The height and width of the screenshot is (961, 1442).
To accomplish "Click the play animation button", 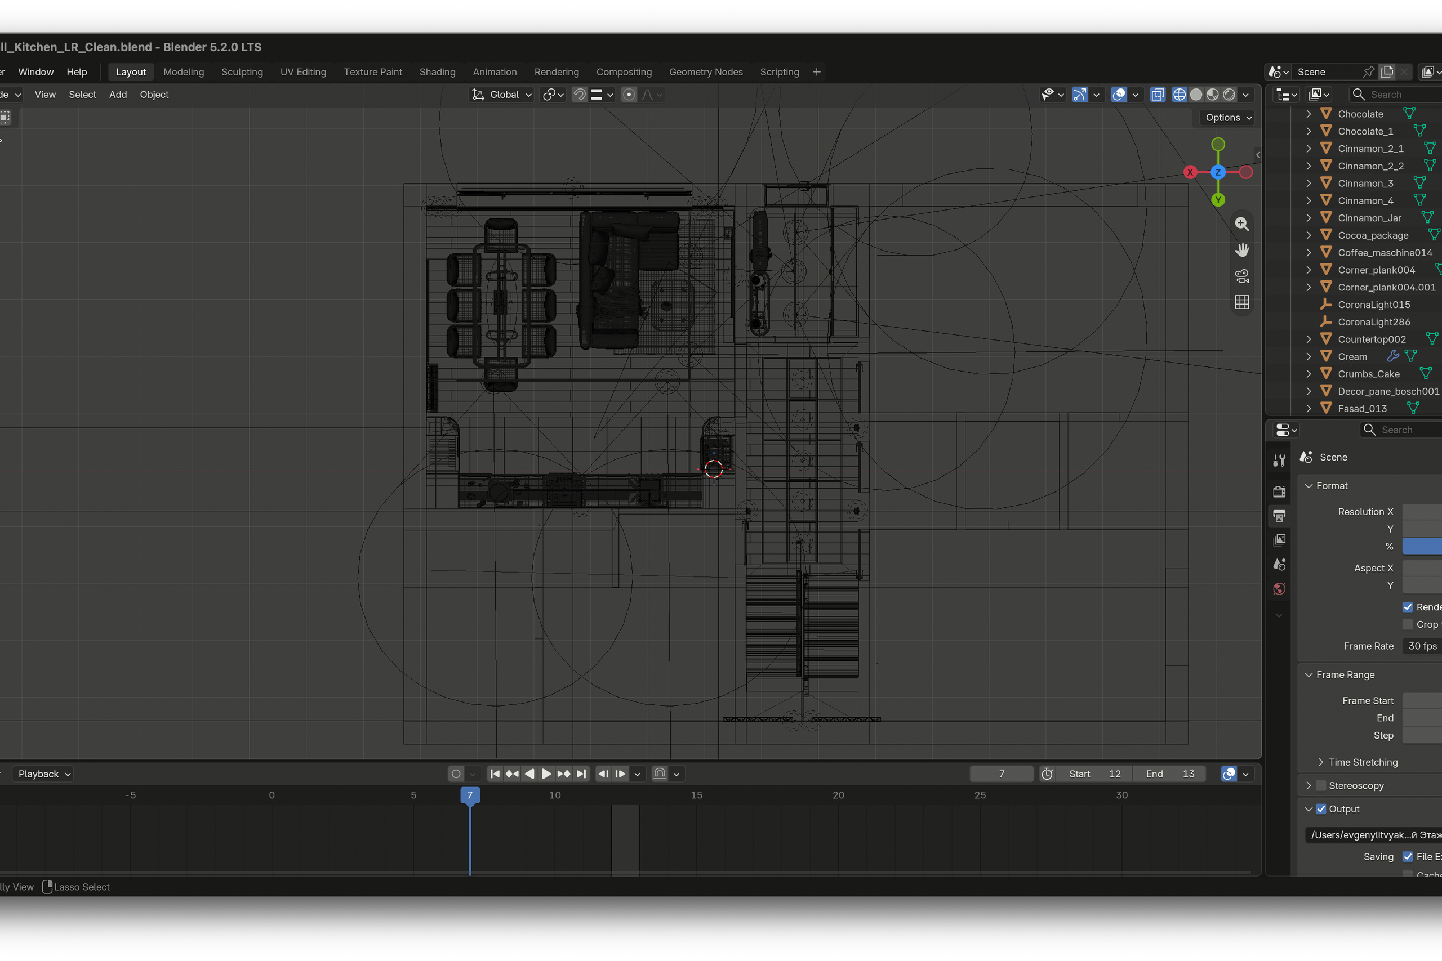I will 546,774.
